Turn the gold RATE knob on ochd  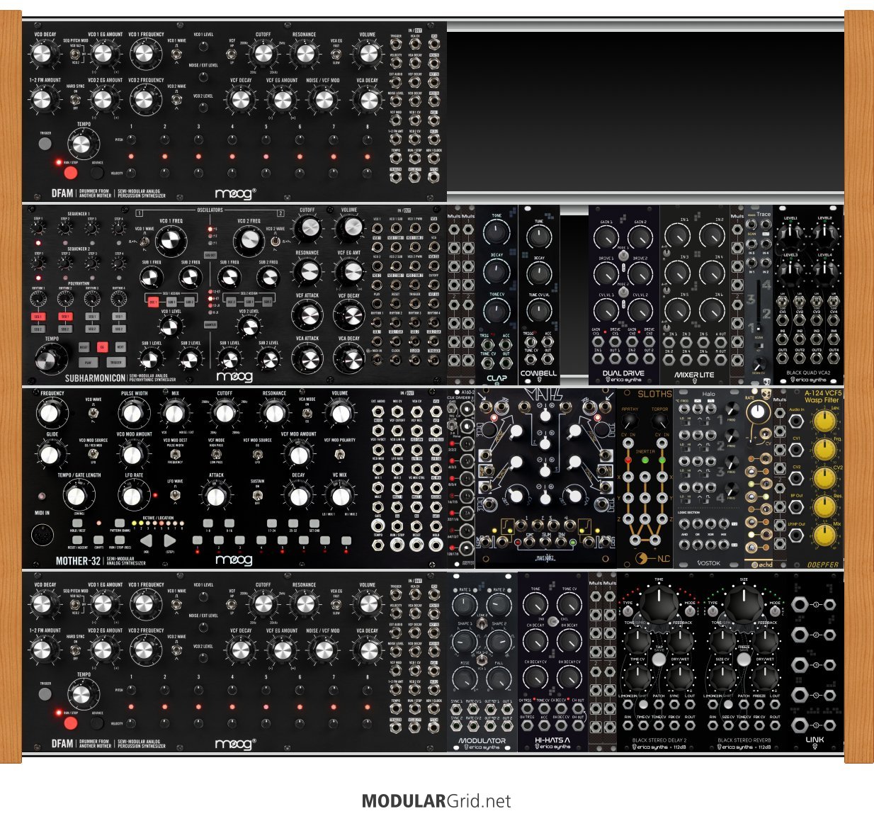pos(757,411)
